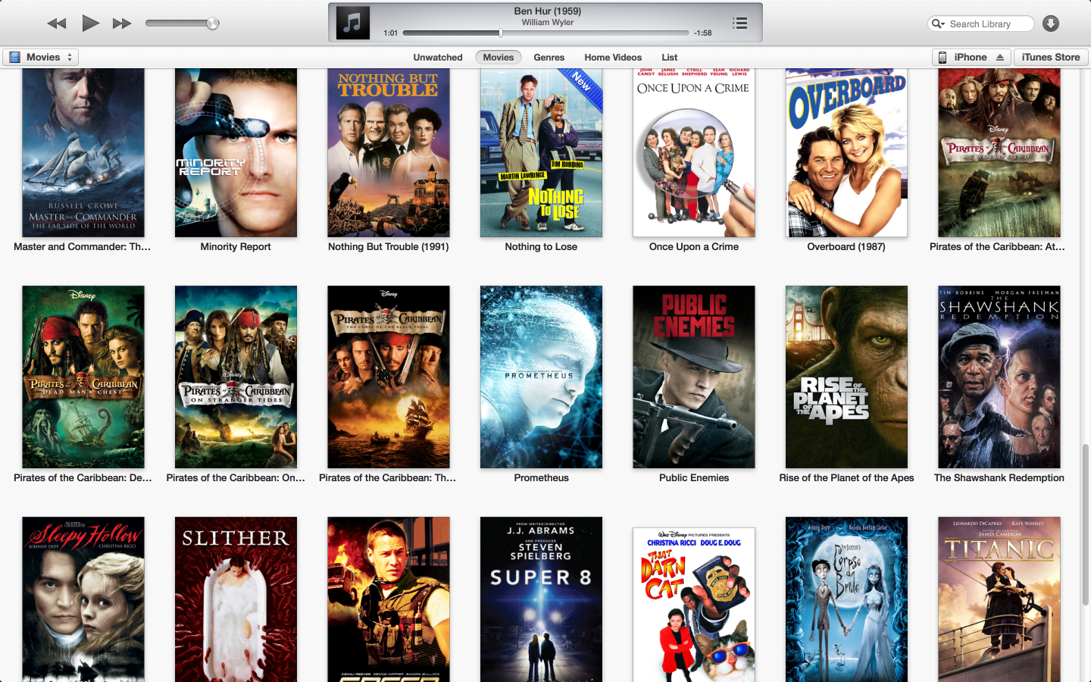The width and height of the screenshot is (1091, 682).
Task: Open the That Darn Cat poster
Action: (x=694, y=605)
